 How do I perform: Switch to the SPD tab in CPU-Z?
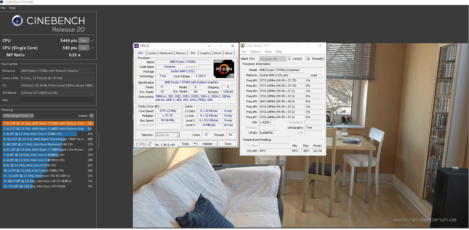point(193,53)
